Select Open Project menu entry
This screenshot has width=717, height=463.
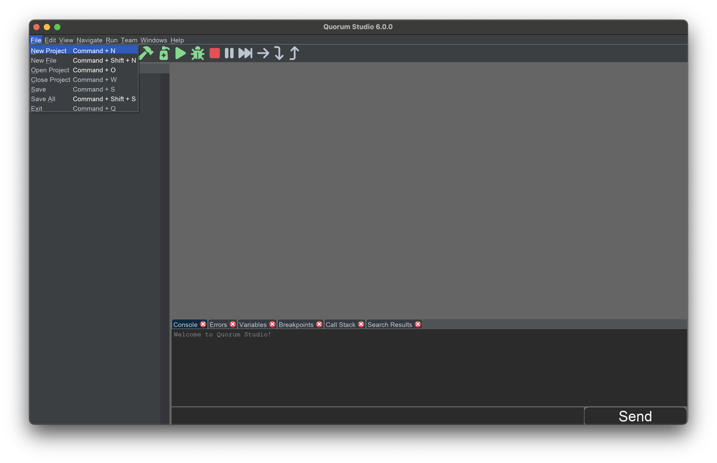click(84, 70)
